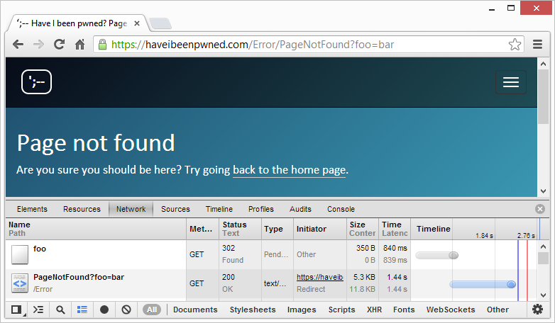
Task: Filter requests by Scripts
Action: point(341,310)
